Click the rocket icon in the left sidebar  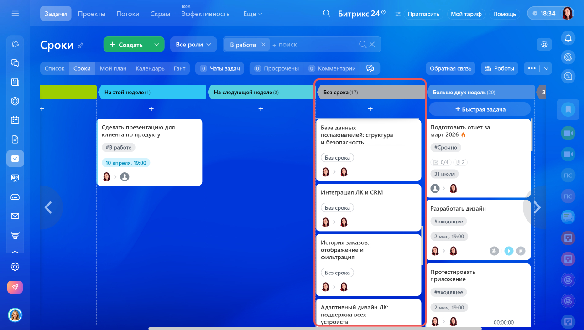pyautogui.click(x=15, y=287)
